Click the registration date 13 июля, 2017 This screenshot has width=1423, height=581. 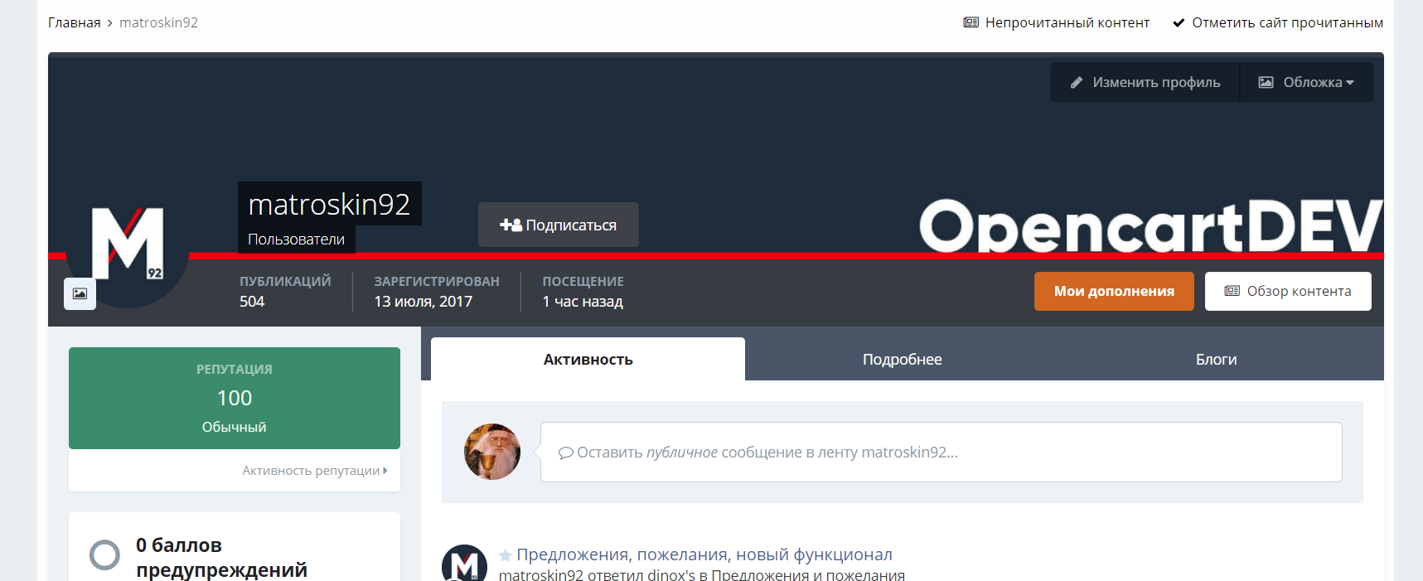tap(423, 302)
